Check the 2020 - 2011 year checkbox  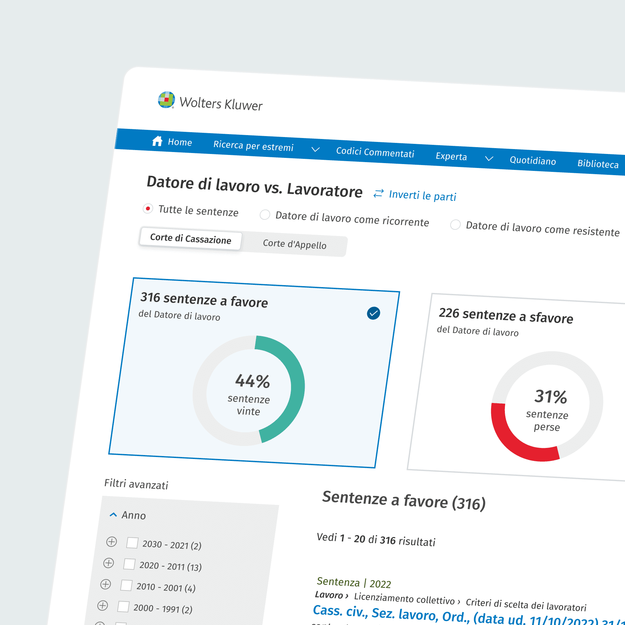pos(129,564)
